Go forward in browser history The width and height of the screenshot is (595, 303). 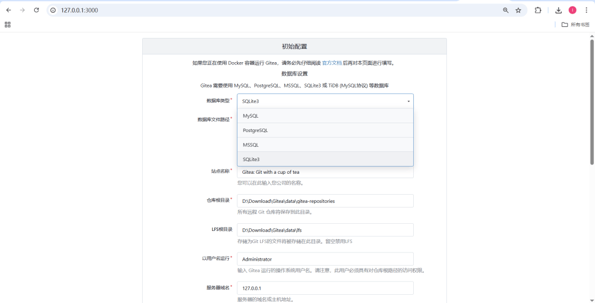click(23, 10)
